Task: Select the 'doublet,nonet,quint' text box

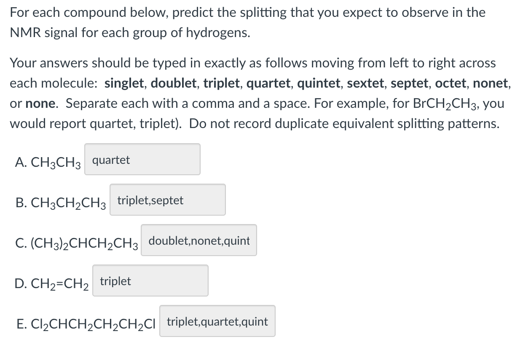Action: (x=198, y=240)
